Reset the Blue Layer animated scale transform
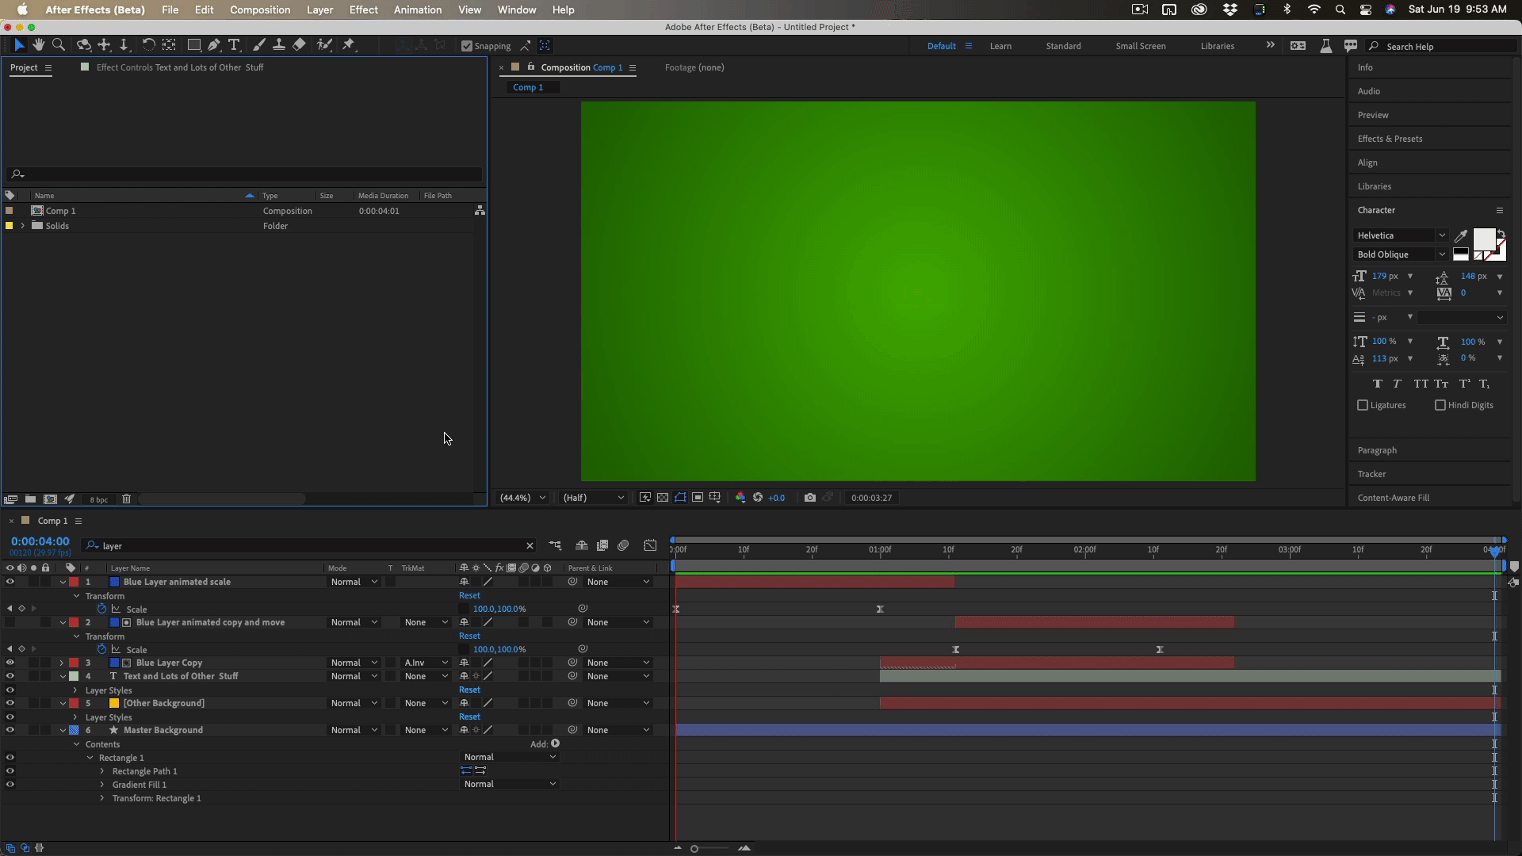The image size is (1522, 856). [469, 595]
